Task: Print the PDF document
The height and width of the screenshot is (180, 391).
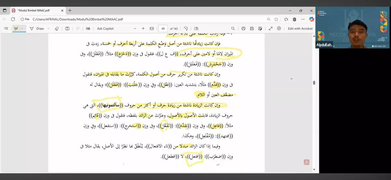Action: [243, 29]
